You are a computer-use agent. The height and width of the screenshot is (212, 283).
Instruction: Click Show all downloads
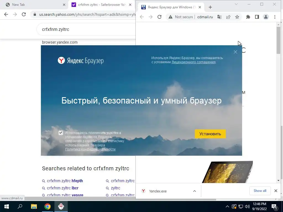260,191
